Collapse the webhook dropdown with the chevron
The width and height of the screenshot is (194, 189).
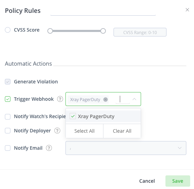(x=134, y=99)
